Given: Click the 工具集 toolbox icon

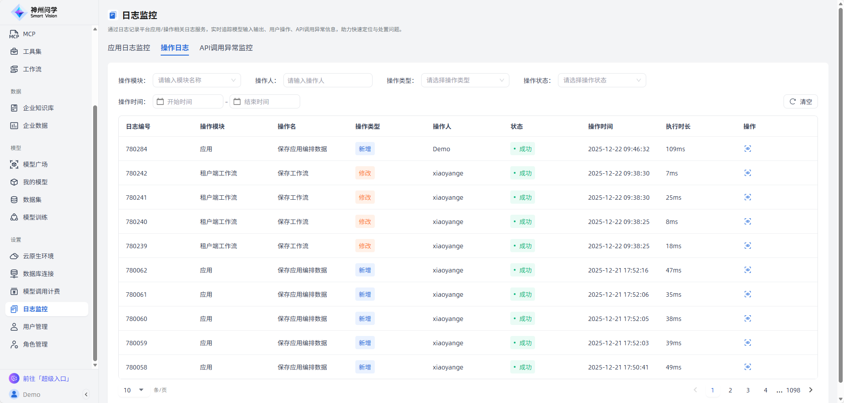Looking at the screenshot, I should point(14,52).
